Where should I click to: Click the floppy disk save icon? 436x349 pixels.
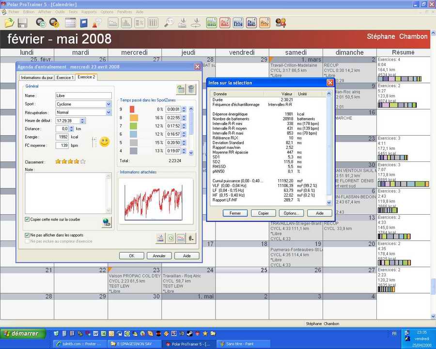(22, 23)
